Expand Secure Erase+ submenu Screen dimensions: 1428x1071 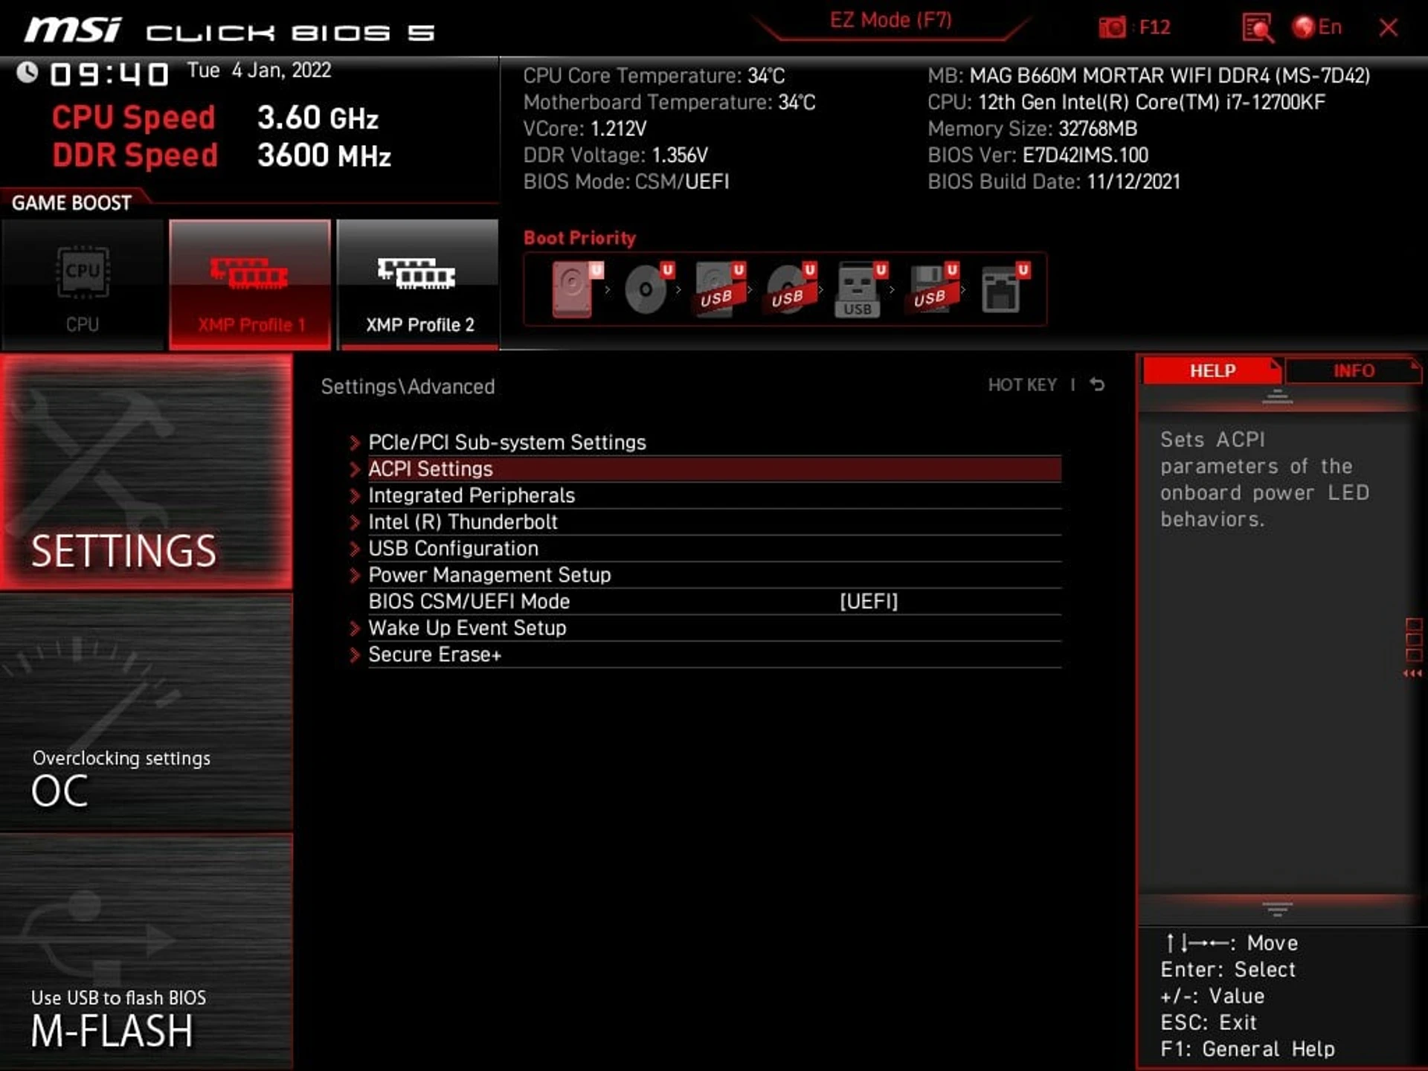click(714, 654)
